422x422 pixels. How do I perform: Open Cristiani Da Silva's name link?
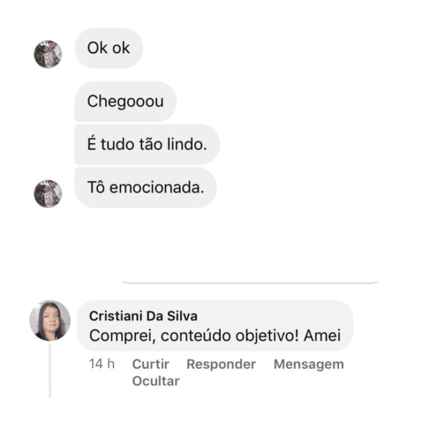point(143,316)
